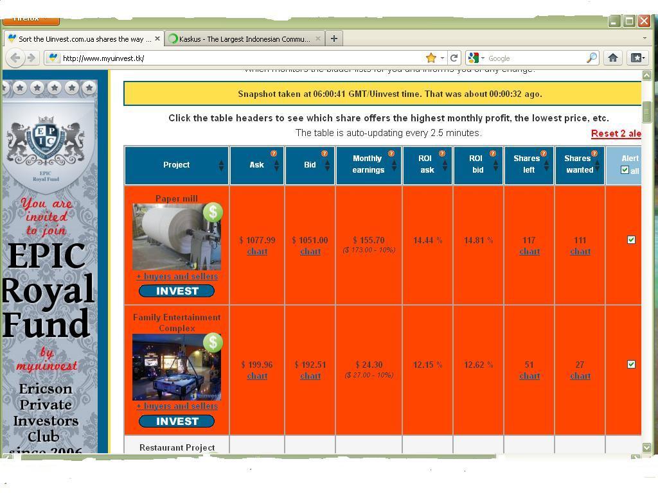Open Family Entertainment buyers and sellers link

[x=177, y=406]
